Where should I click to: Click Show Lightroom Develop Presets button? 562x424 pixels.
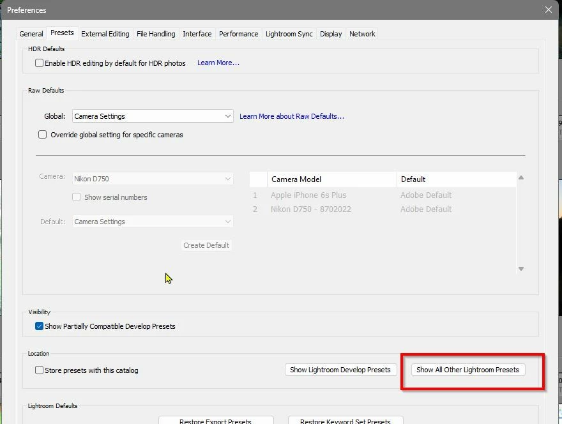point(340,370)
